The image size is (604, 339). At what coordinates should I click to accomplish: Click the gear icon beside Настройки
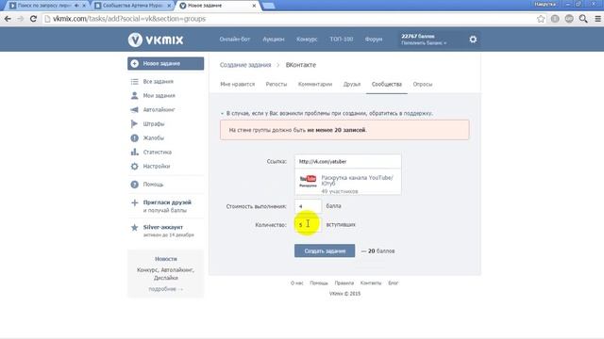[134, 166]
